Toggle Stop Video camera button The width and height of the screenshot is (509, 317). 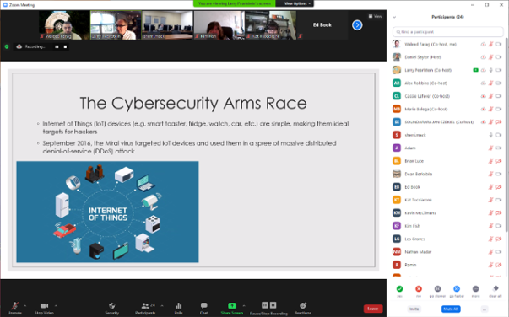tap(44, 306)
